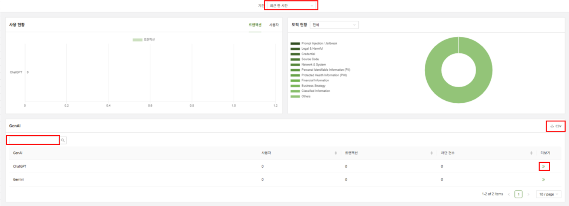Sort by 트랜잭션 column sort icon
The height and width of the screenshot is (206, 569).
[x=431, y=153]
